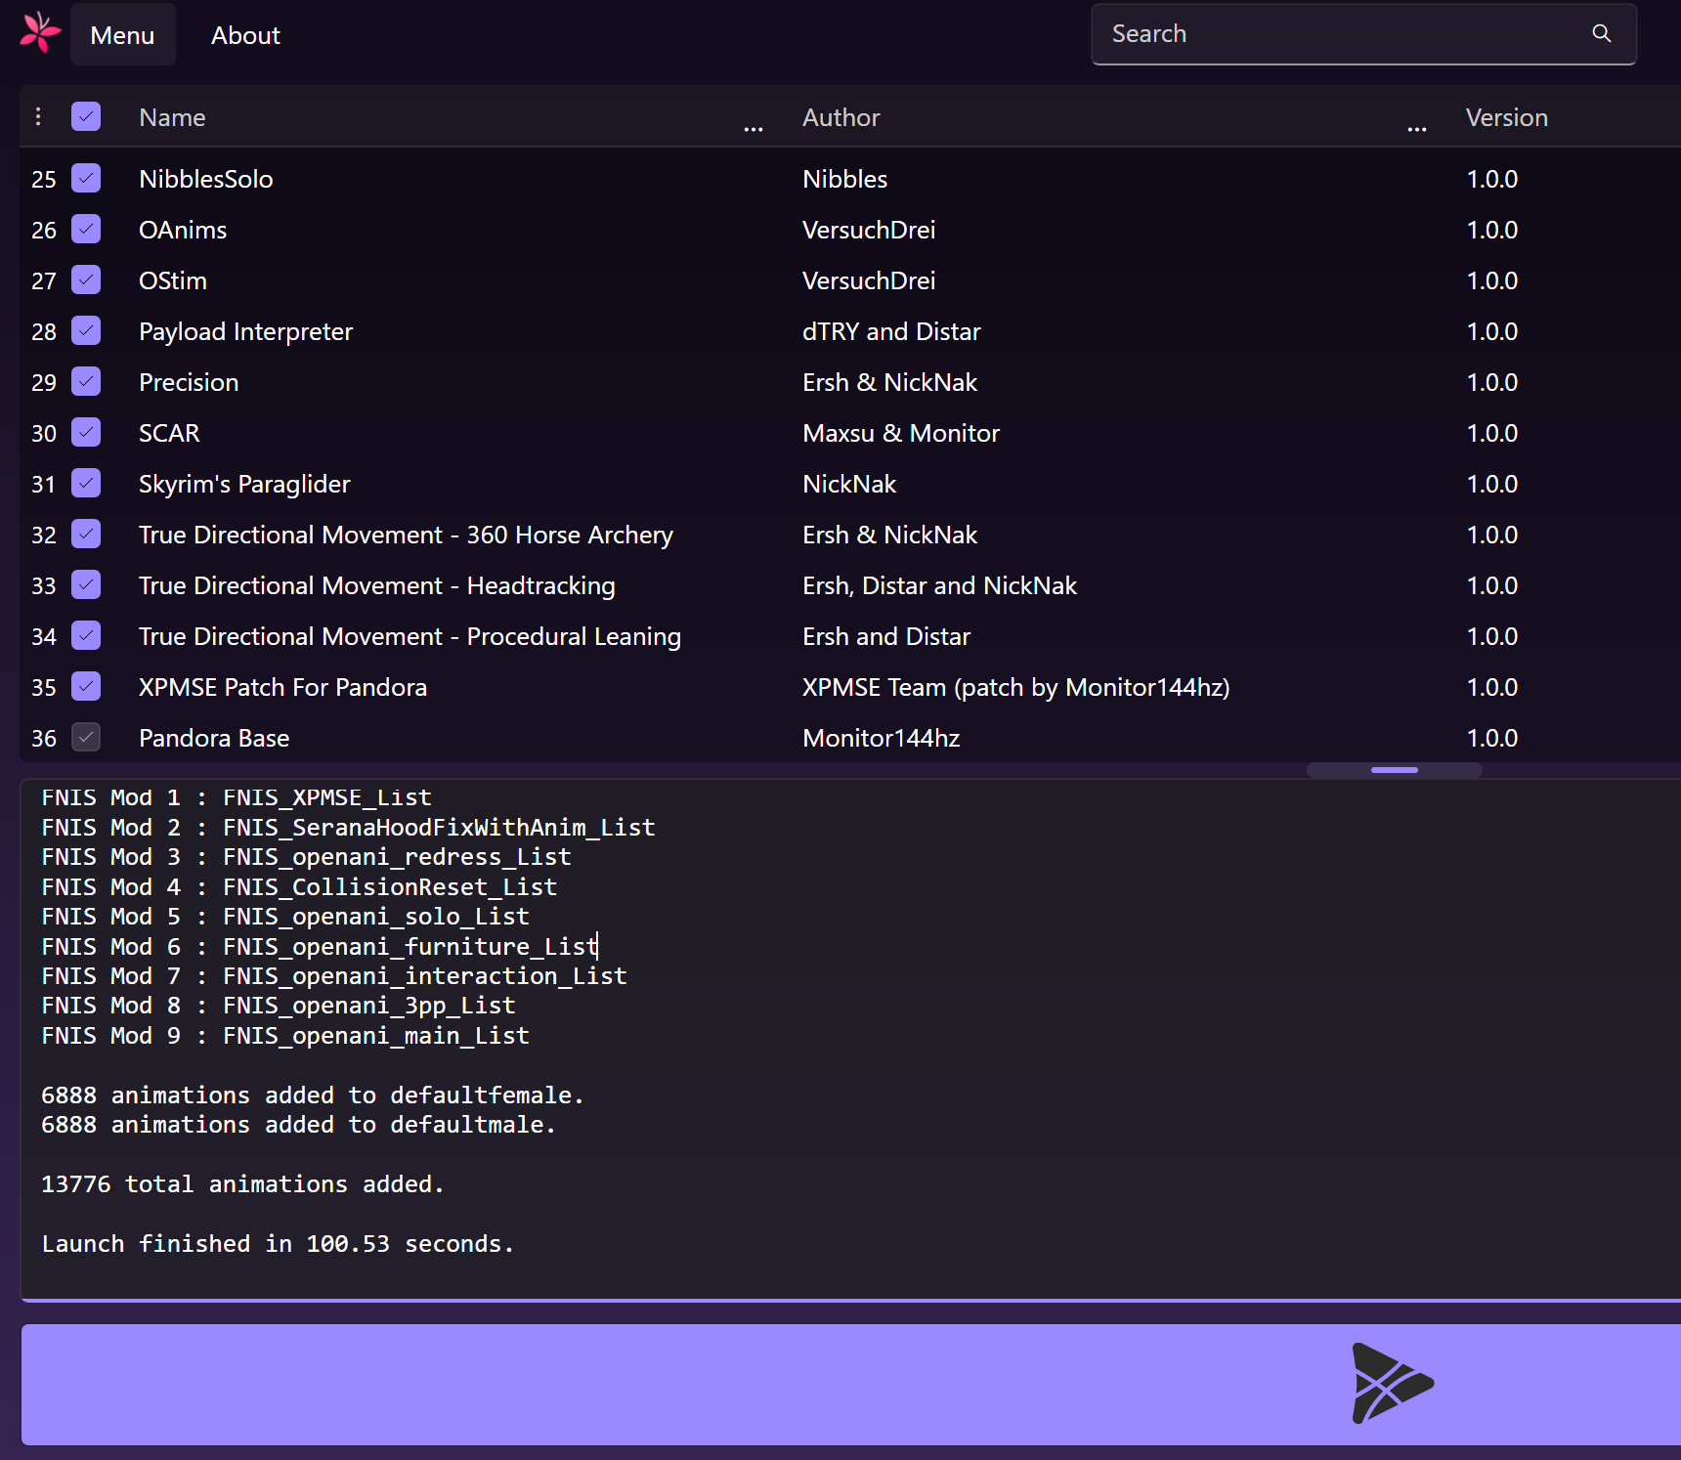Click the Pandora pink flower logo
This screenshot has width=1681, height=1460.
pos(40,33)
